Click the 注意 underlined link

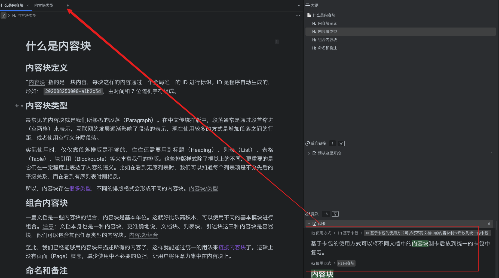tap(48, 226)
